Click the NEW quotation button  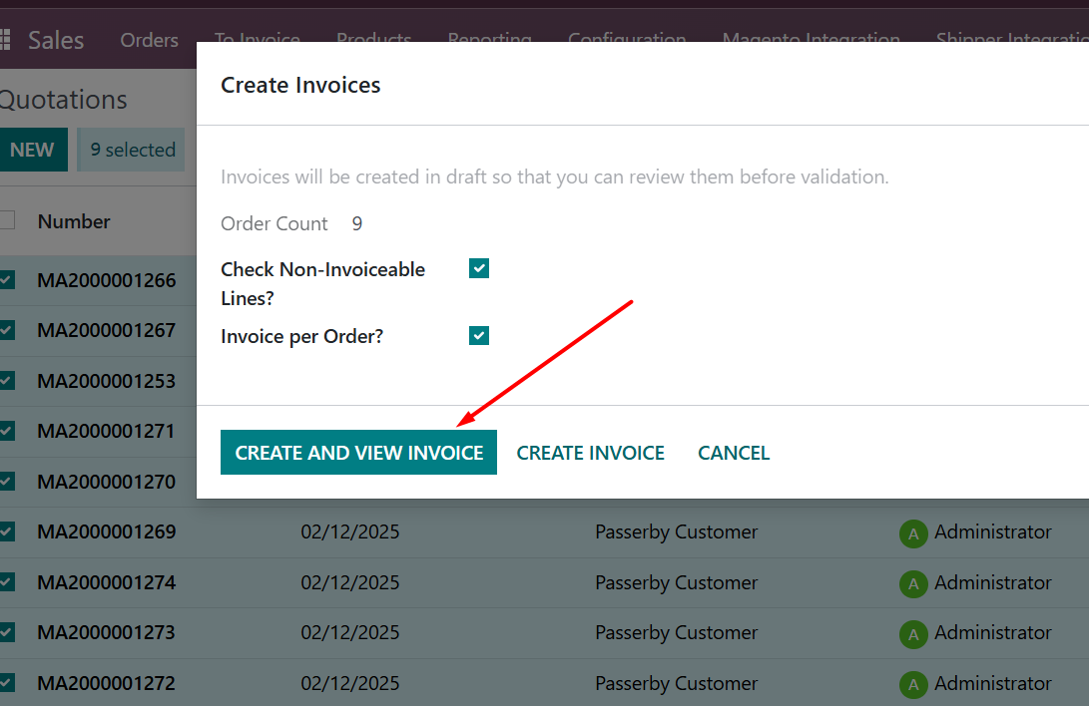(32, 150)
